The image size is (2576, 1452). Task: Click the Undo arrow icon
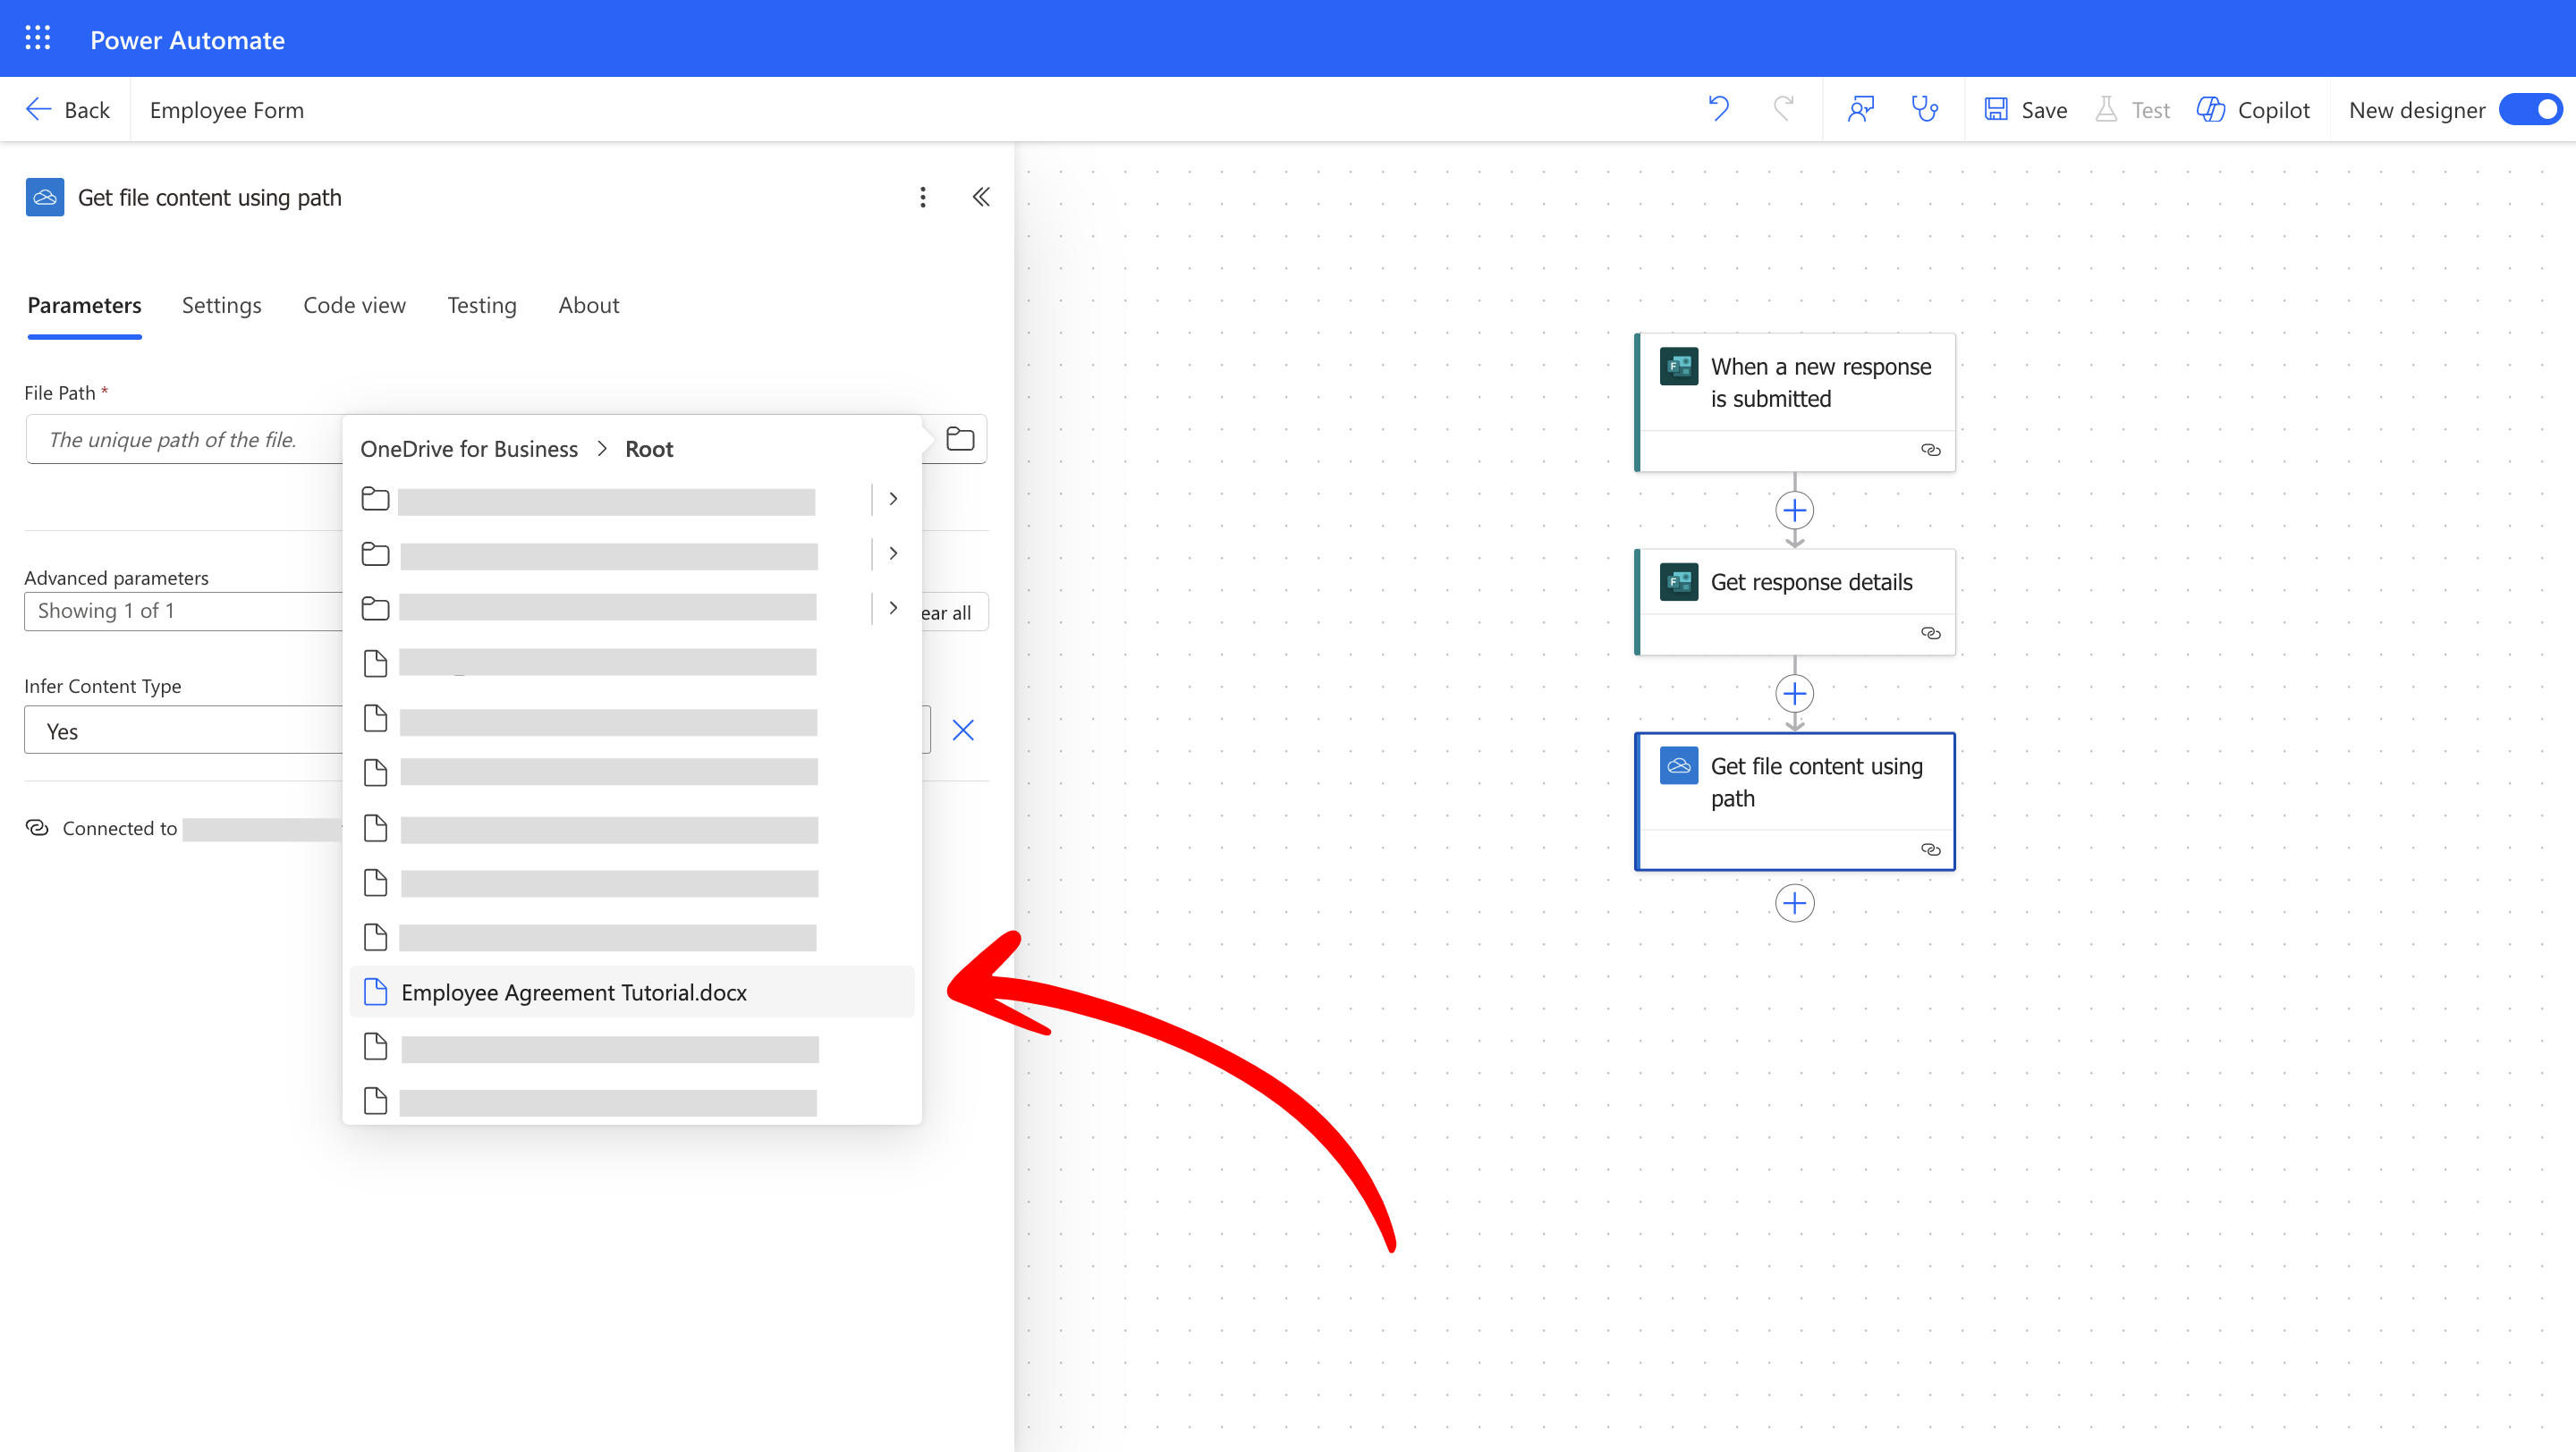(x=1719, y=109)
